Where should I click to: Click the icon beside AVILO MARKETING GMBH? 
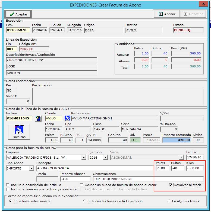(67, 118)
